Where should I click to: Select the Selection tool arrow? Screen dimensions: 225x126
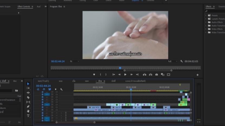tap(28, 84)
